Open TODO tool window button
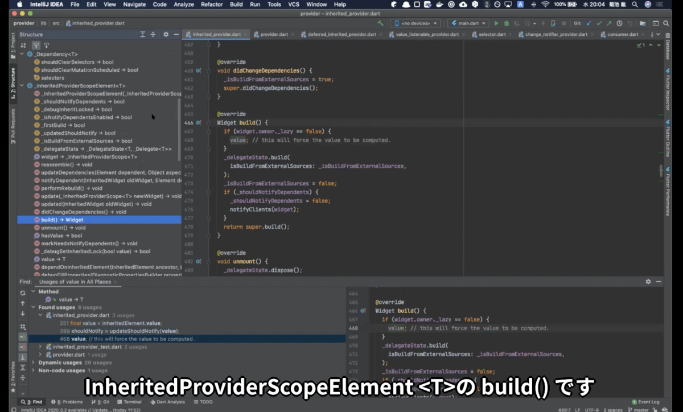Viewport: 683px width, 412px height. 203,402
